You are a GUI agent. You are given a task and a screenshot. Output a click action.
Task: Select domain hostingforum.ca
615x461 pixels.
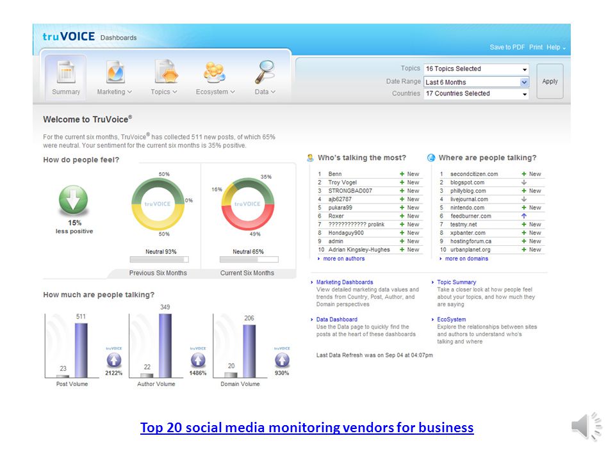(x=471, y=241)
